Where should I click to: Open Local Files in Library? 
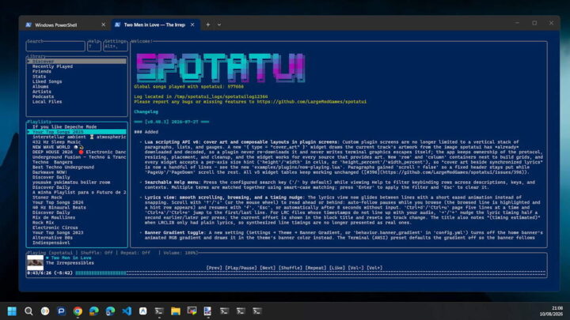[x=47, y=102]
